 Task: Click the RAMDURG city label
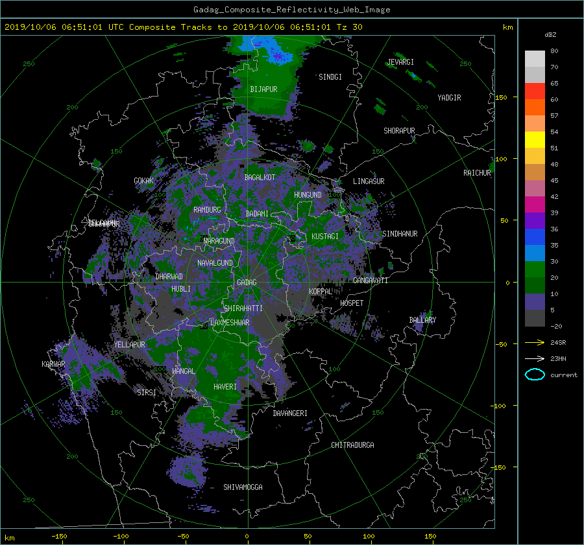[x=207, y=210]
